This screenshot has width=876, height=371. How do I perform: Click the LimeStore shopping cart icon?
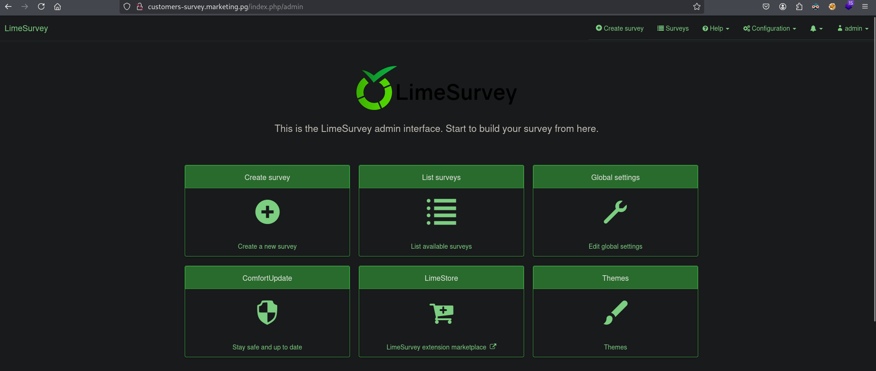tap(441, 313)
